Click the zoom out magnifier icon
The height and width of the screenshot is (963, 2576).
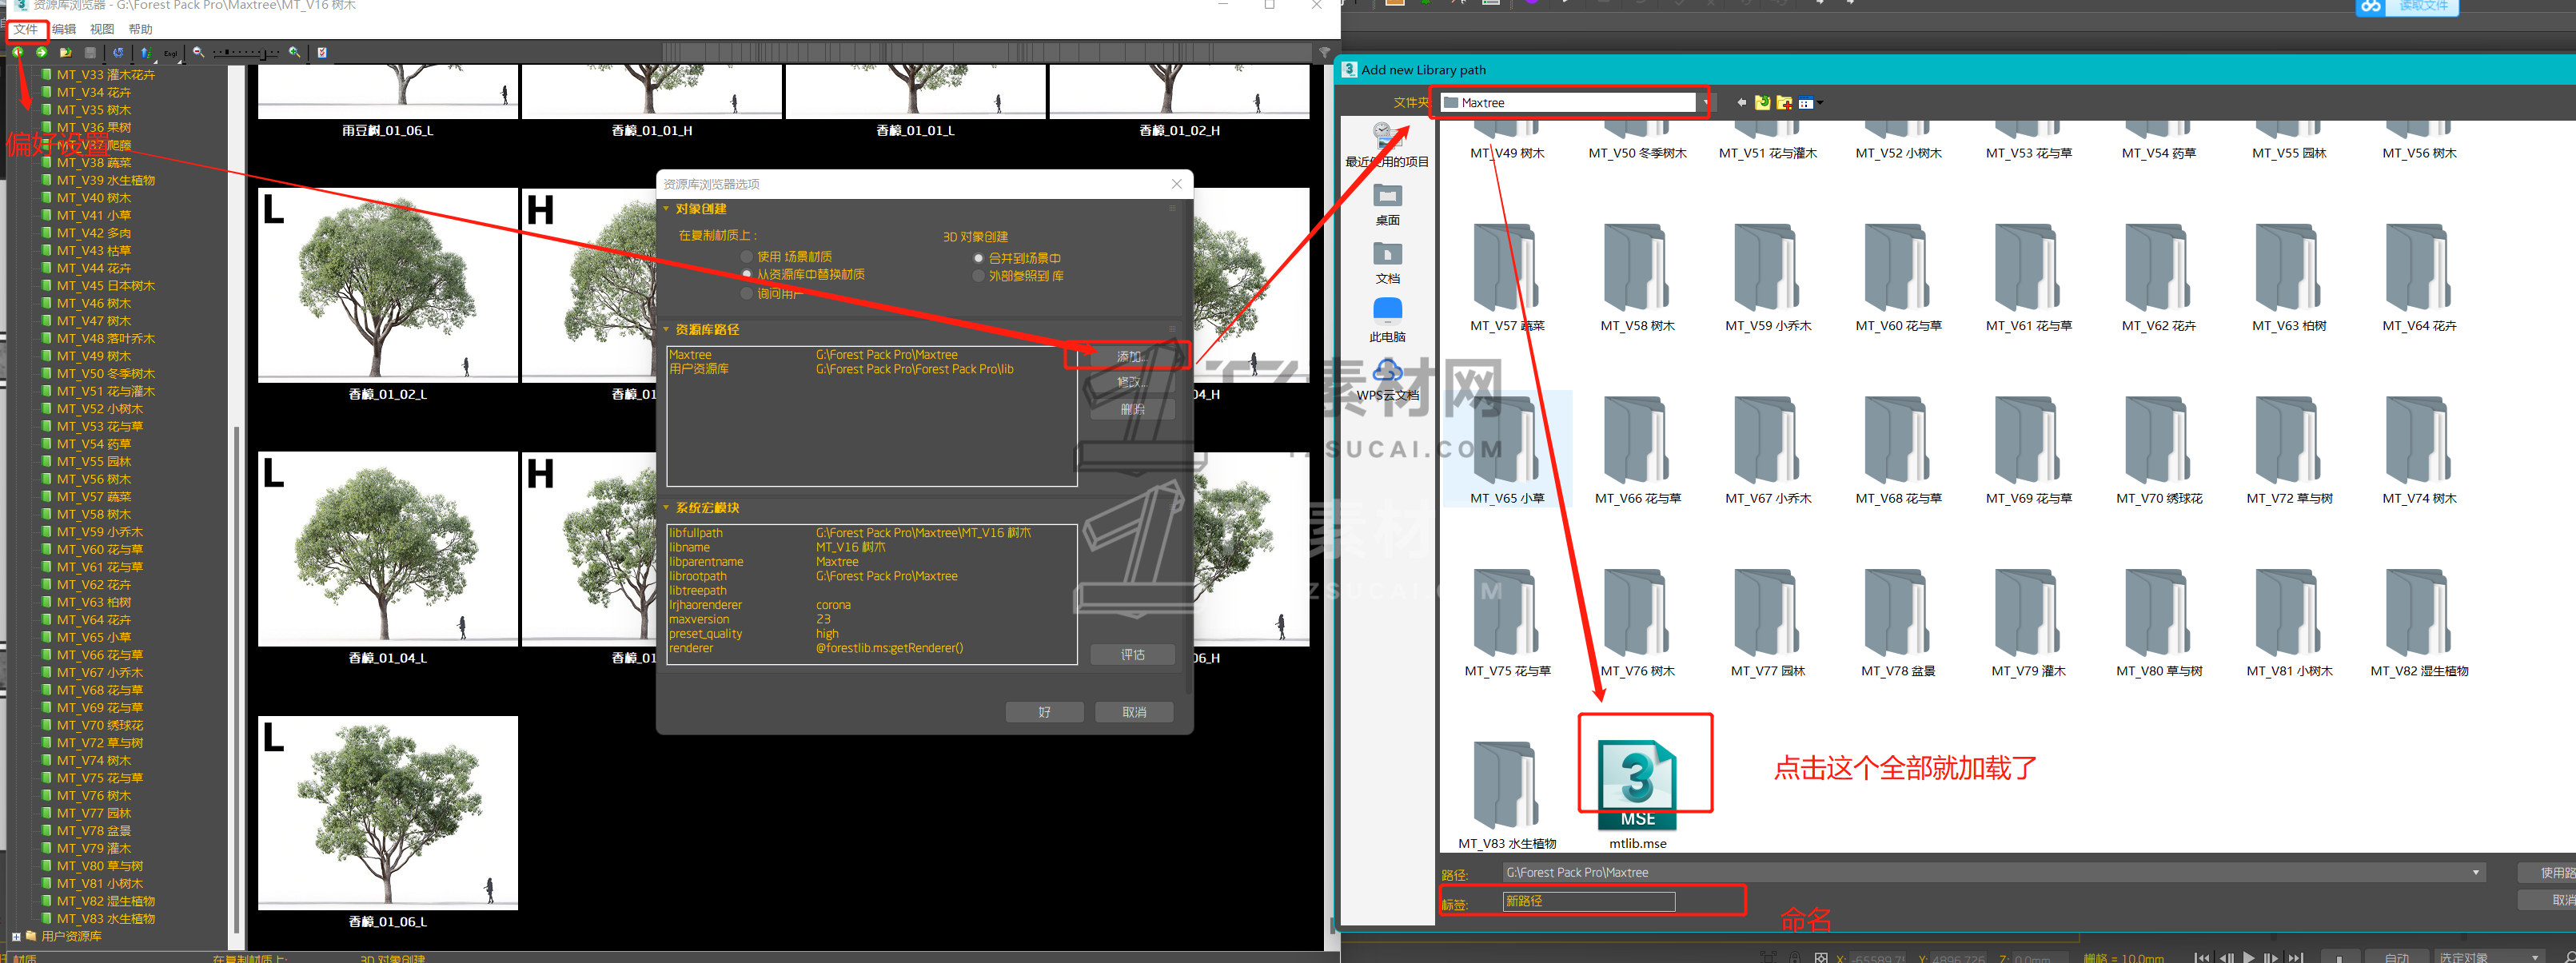click(x=198, y=52)
